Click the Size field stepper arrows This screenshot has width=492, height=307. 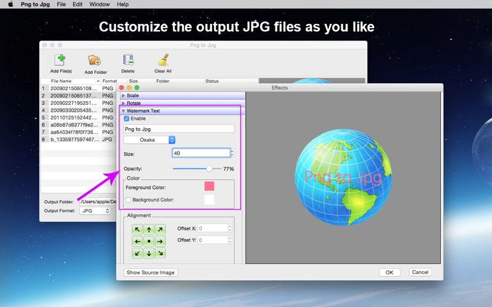click(x=232, y=153)
